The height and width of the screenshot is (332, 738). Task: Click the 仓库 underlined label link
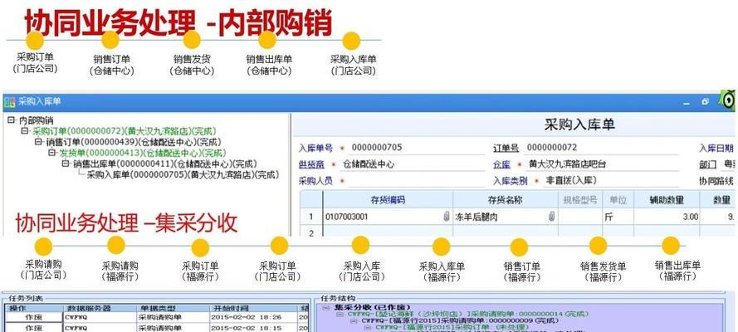coord(501,164)
